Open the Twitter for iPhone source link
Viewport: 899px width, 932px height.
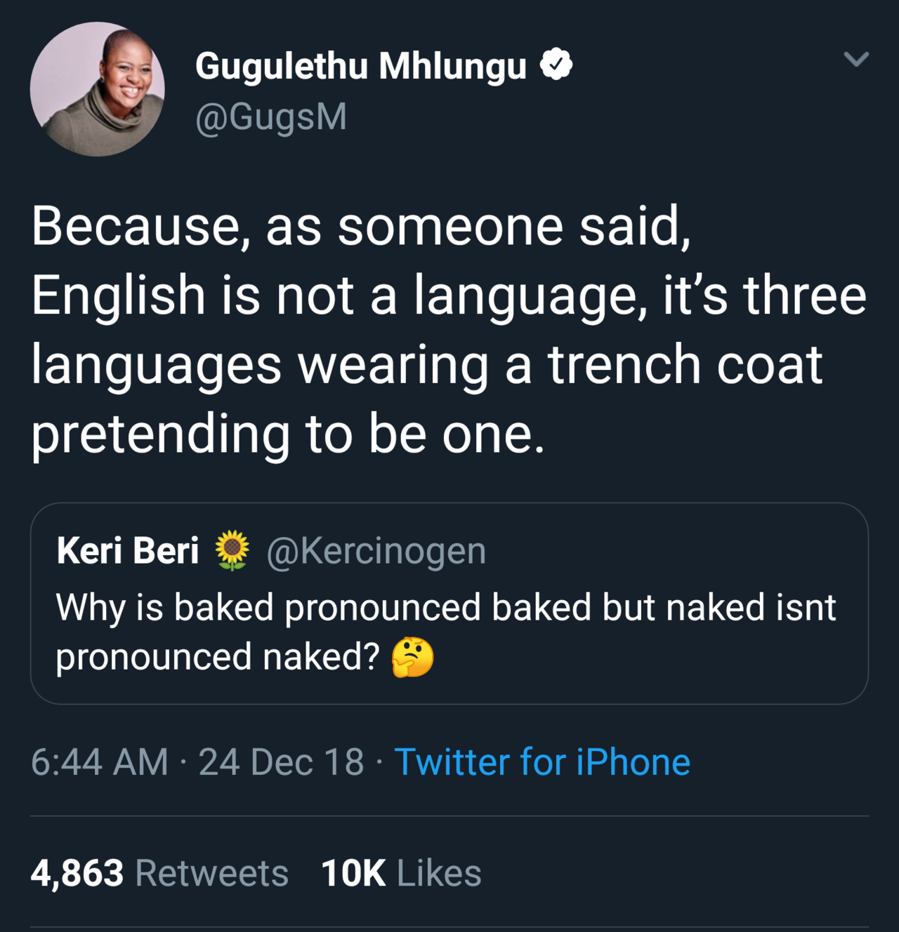tap(542, 762)
